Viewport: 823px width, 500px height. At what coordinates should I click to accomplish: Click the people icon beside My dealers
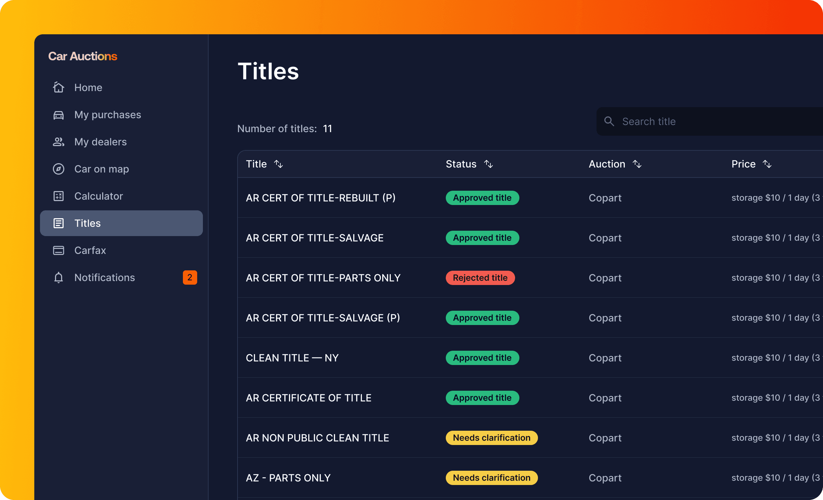pos(59,142)
